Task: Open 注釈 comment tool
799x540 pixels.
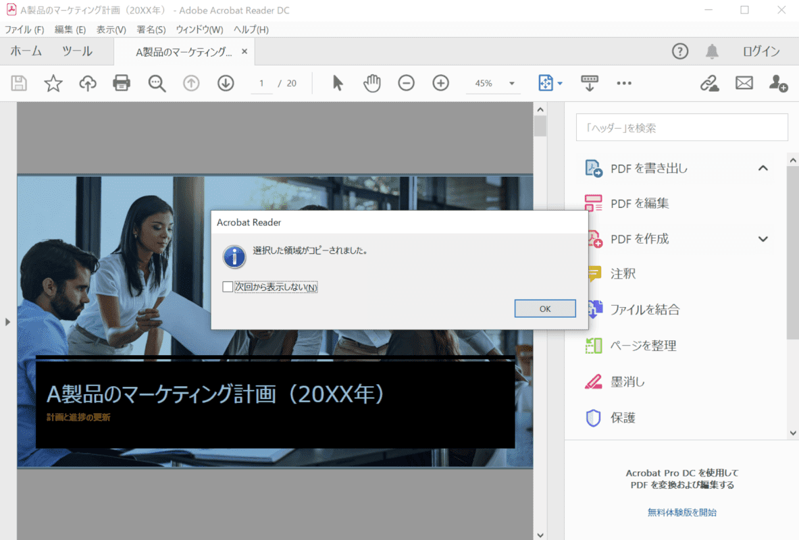Action: [x=611, y=273]
